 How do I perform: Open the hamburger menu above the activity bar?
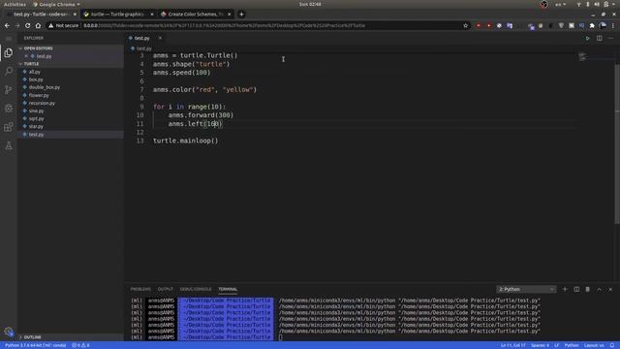coord(9,38)
